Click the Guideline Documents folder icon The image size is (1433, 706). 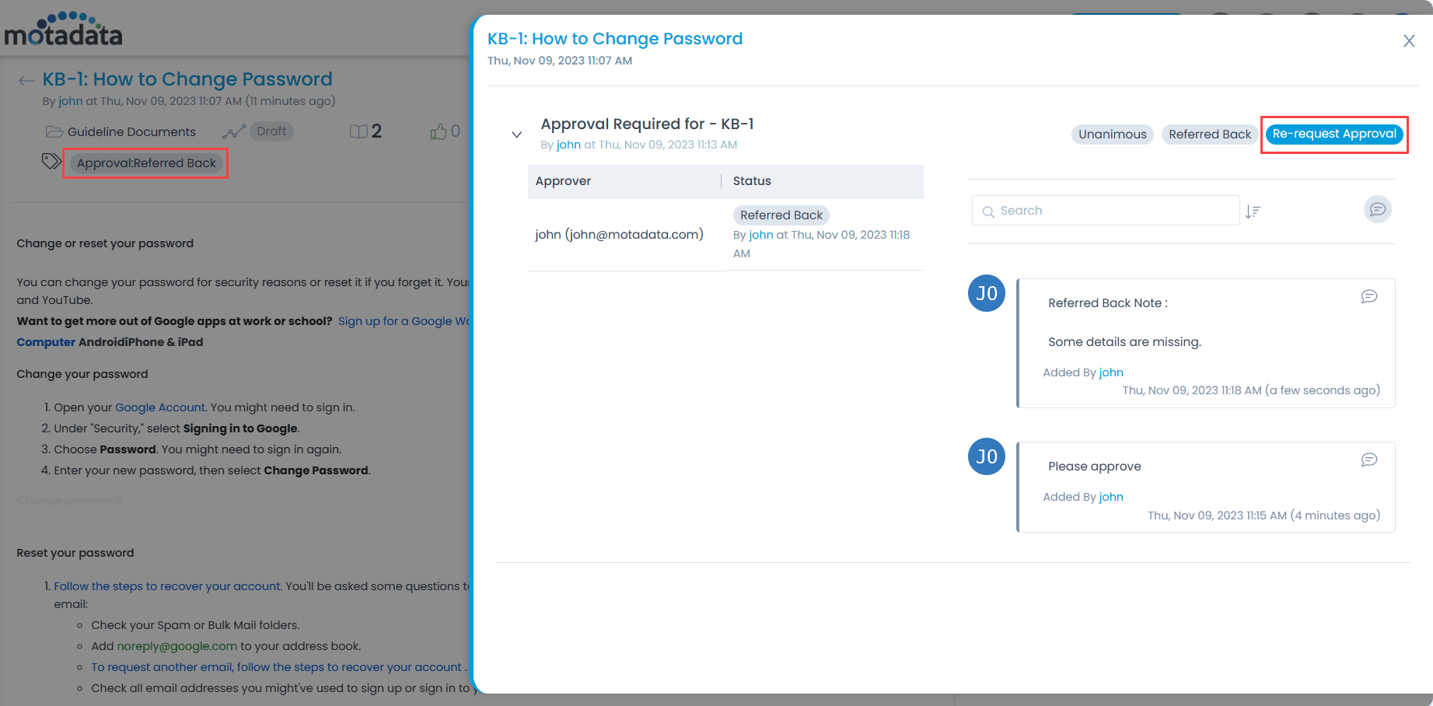click(54, 132)
